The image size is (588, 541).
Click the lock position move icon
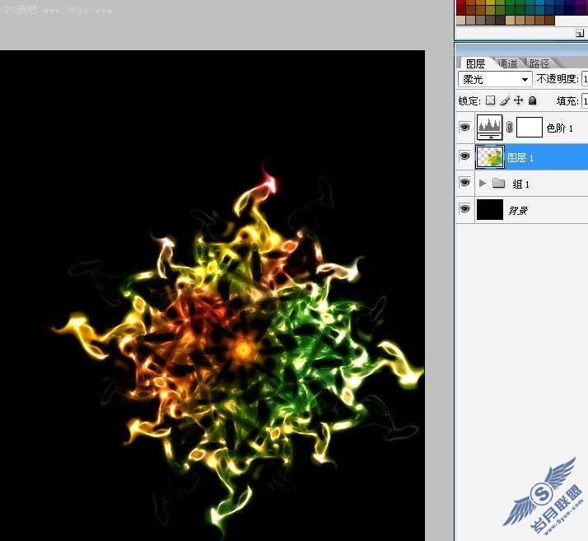pyautogui.click(x=519, y=100)
